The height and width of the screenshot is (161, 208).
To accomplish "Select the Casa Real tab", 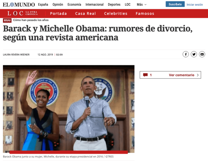I will pos(85,13).
